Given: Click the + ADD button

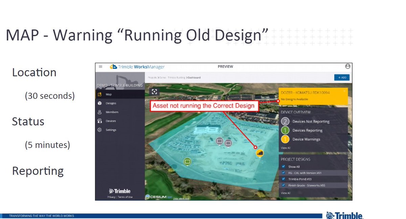Looking at the screenshot, I should pyautogui.click(x=342, y=78).
